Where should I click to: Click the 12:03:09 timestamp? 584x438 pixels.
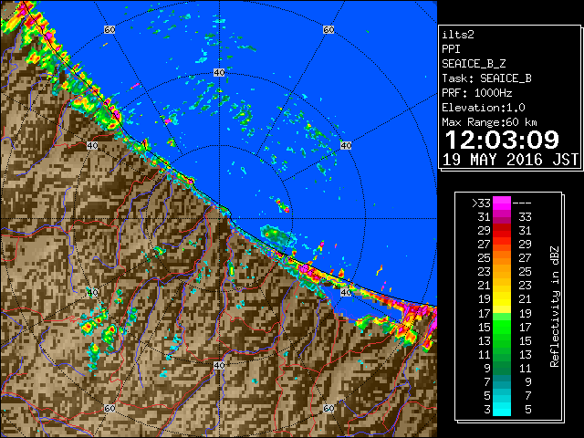pos(502,140)
